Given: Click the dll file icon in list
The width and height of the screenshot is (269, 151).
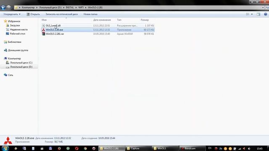Looking at the screenshot, I should 43,26.
